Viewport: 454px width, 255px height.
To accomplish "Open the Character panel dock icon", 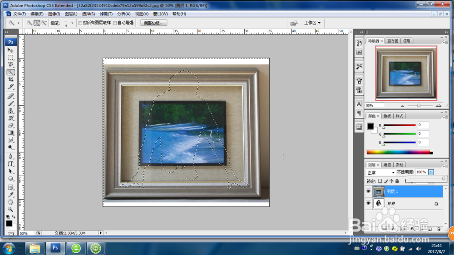I will pos(359,104).
